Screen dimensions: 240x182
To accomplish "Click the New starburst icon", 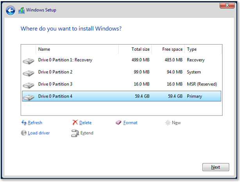I will pos(168,123).
